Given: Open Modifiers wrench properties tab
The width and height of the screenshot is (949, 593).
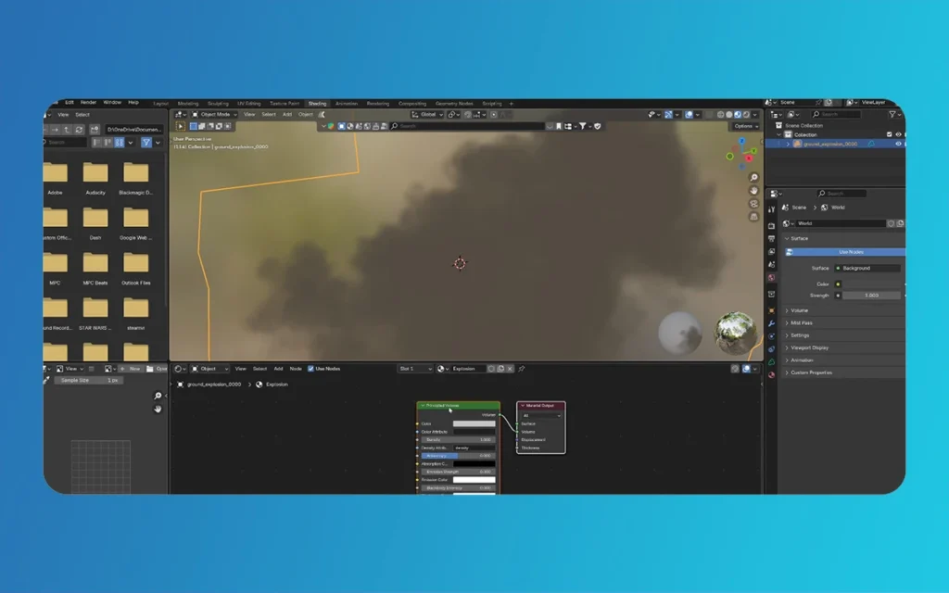Looking at the screenshot, I should click(771, 323).
